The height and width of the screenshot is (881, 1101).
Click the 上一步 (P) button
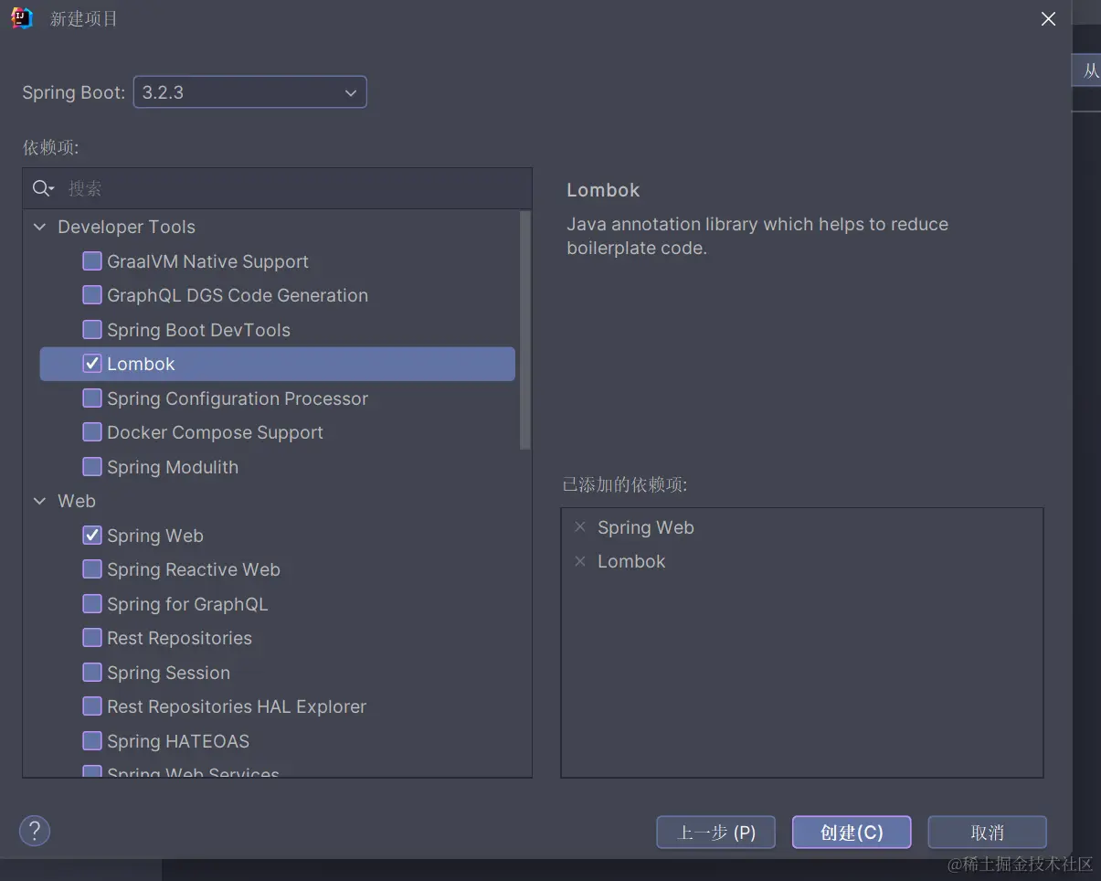click(x=715, y=833)
